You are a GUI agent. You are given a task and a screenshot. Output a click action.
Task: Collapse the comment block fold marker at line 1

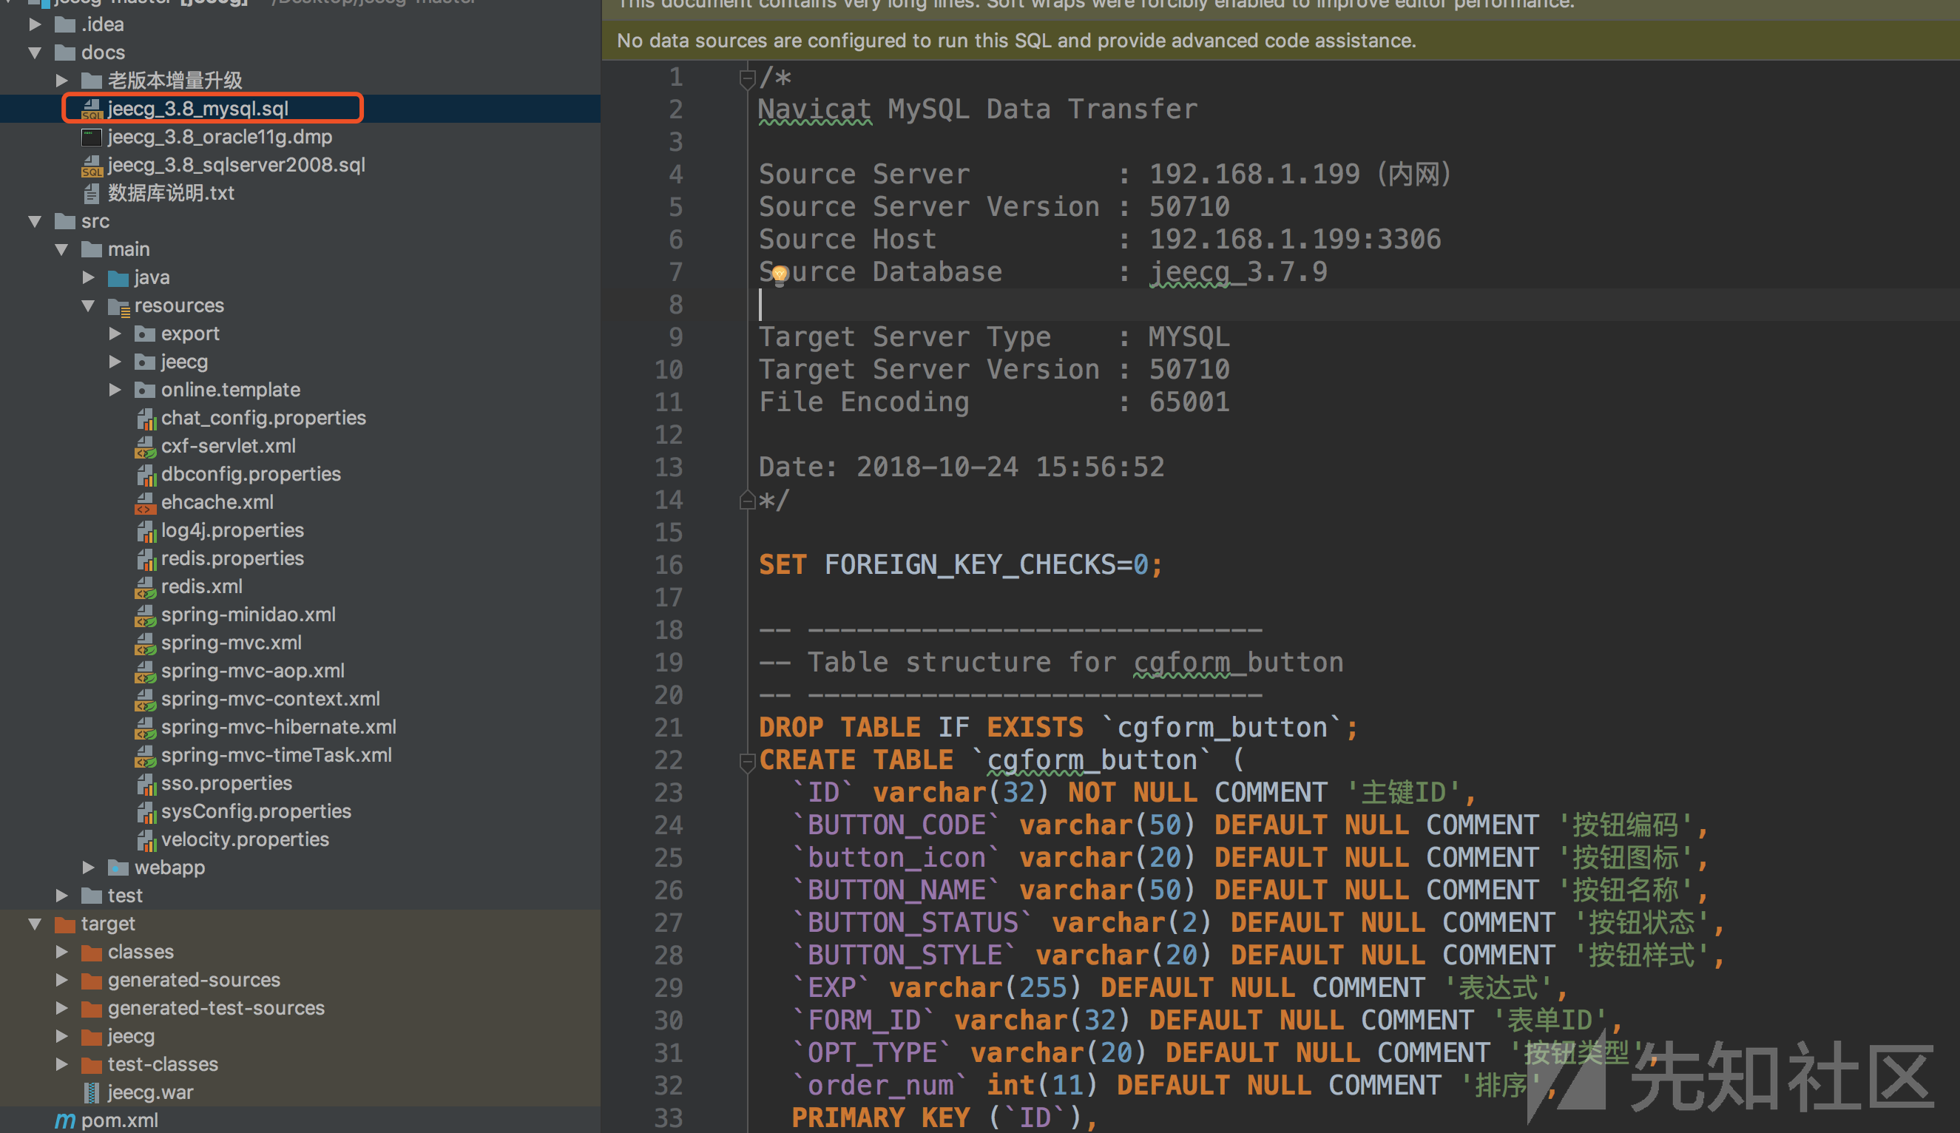(x=747, y=78)
